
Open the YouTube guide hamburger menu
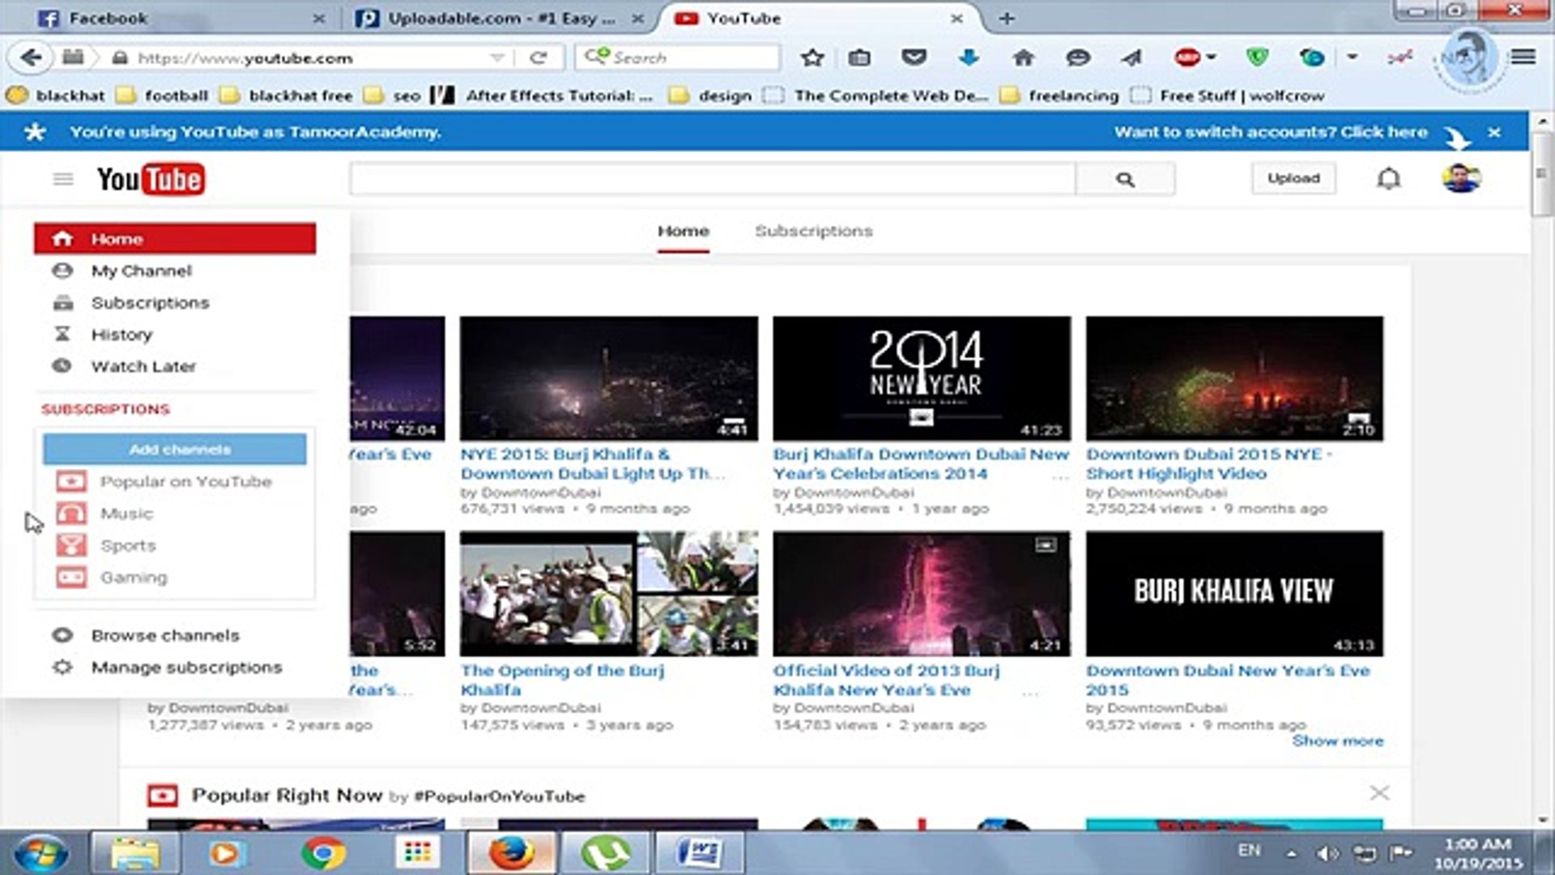pyautogui.click(x=63, y=178)
